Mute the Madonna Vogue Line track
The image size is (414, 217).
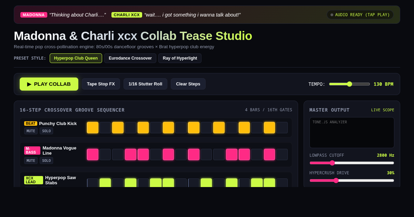tap(31, 161)
